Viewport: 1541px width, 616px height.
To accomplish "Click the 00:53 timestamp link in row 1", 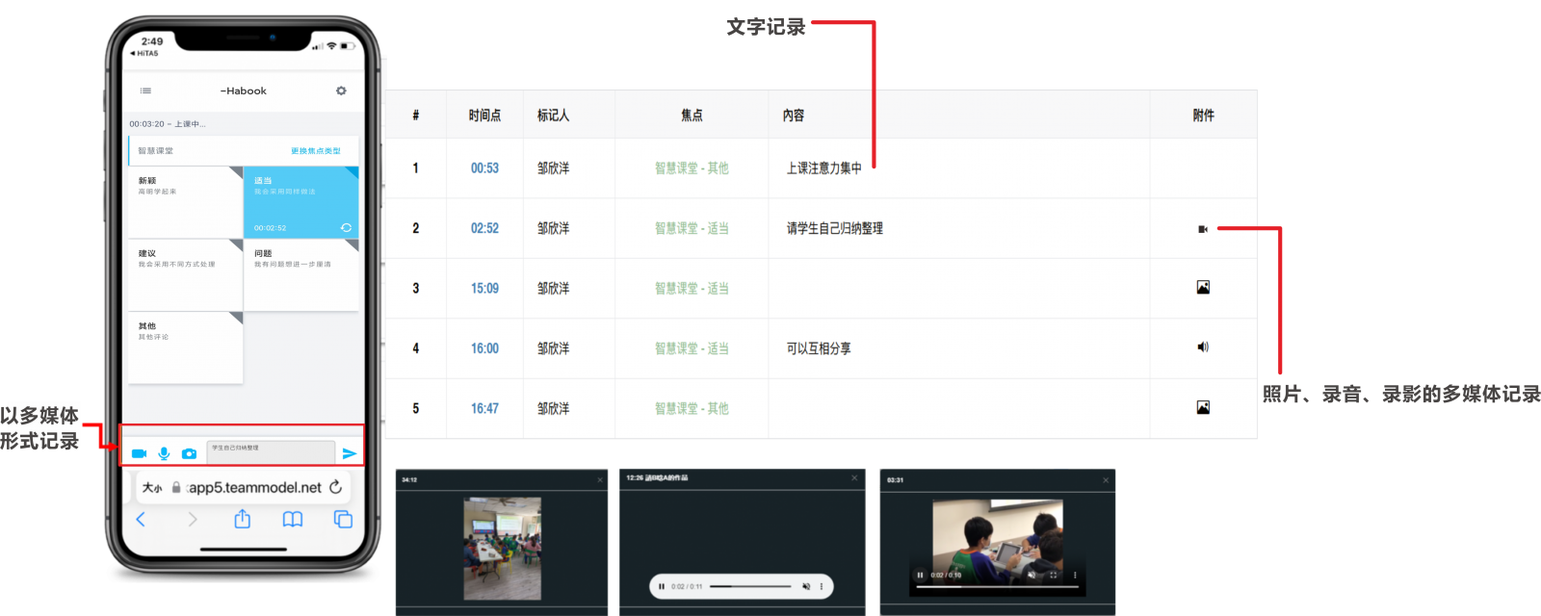I will coord(484,168).
